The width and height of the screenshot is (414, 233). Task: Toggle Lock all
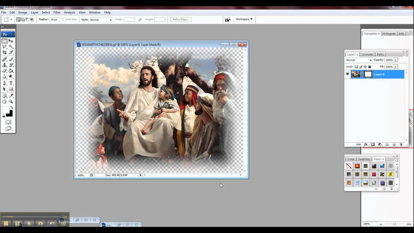(370, 67)
